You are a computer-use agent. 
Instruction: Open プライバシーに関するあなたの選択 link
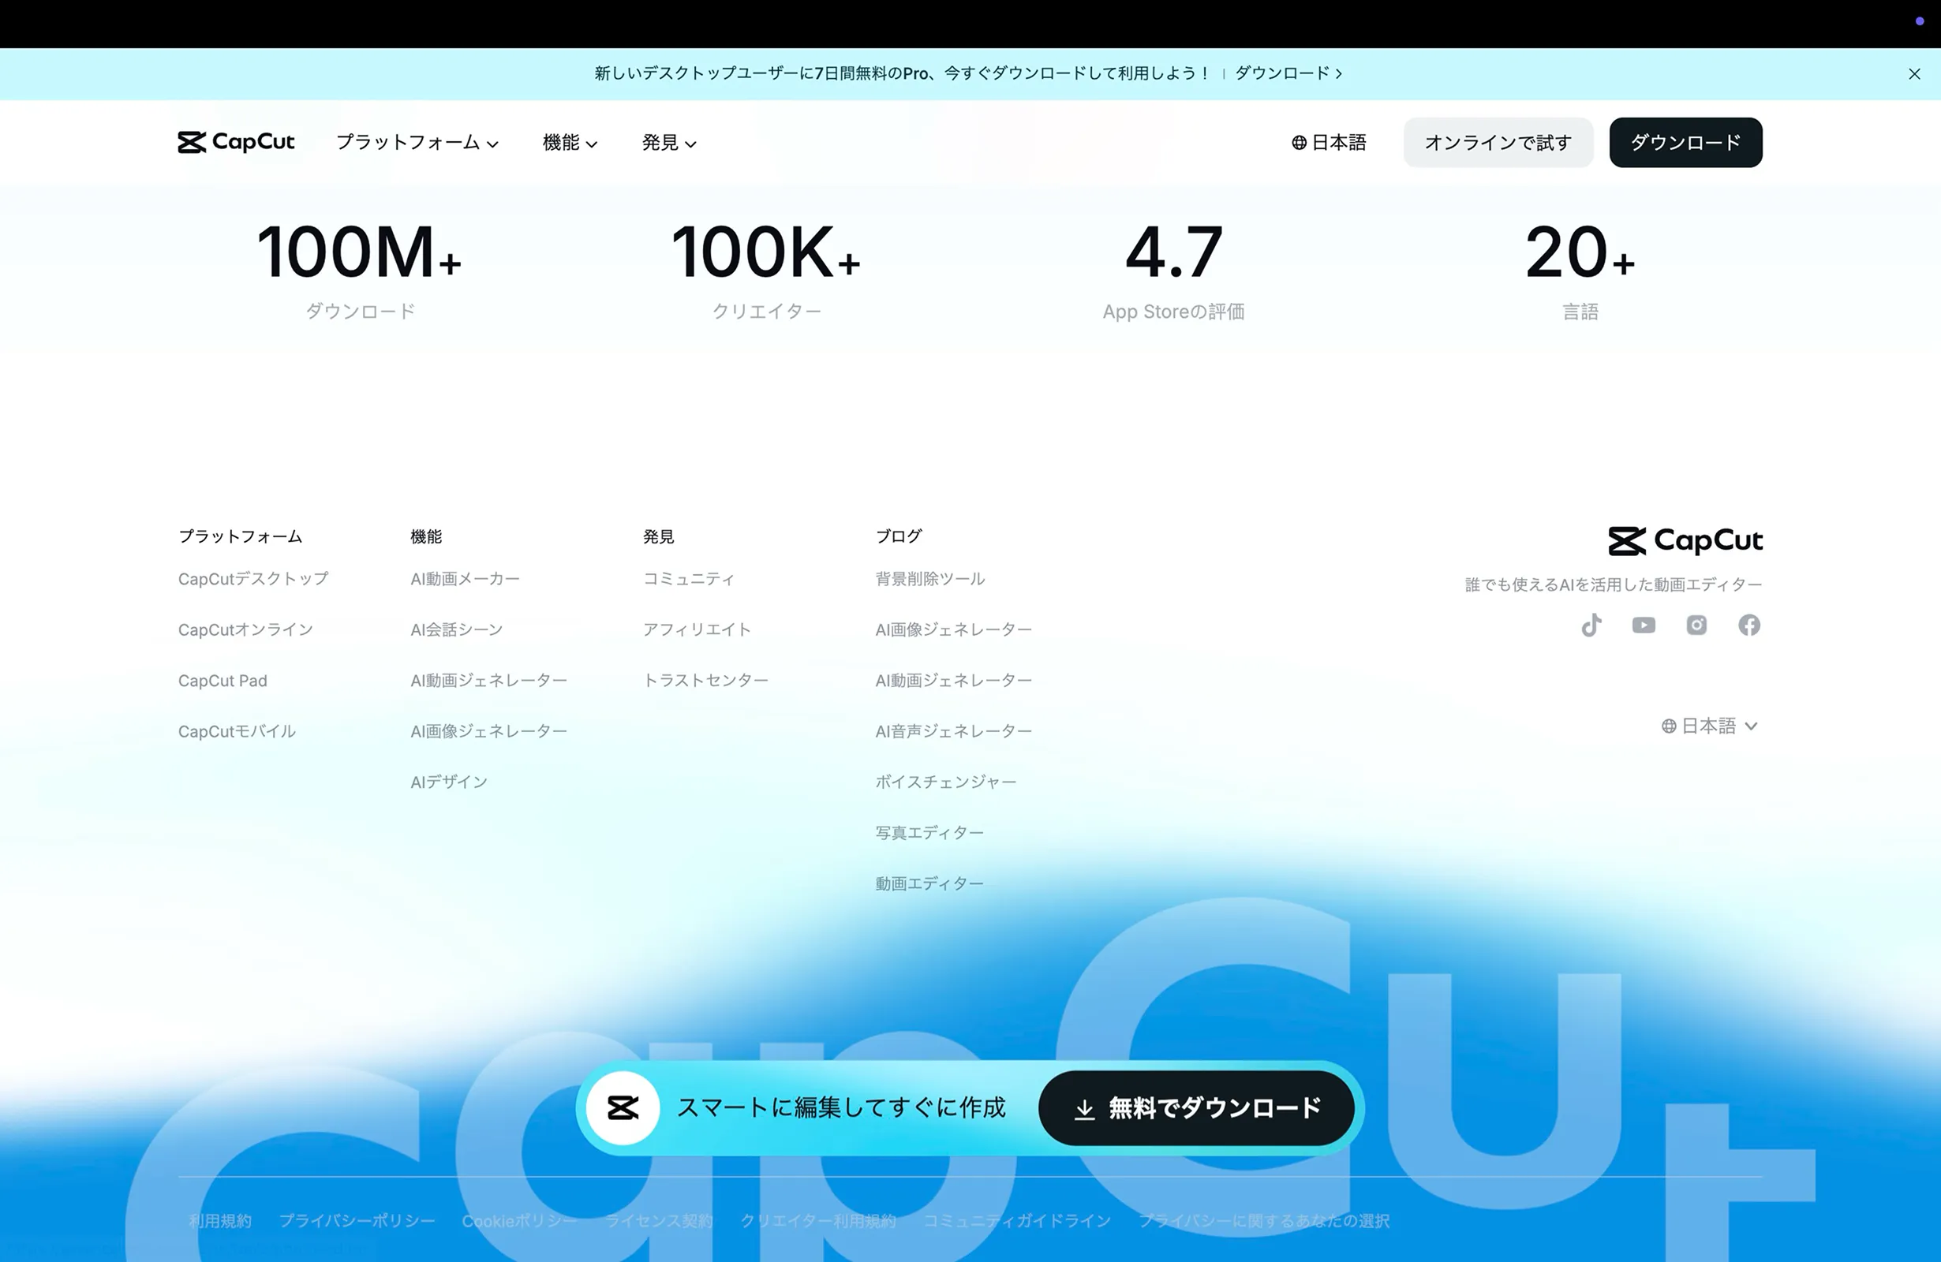pos(1264,1221)
